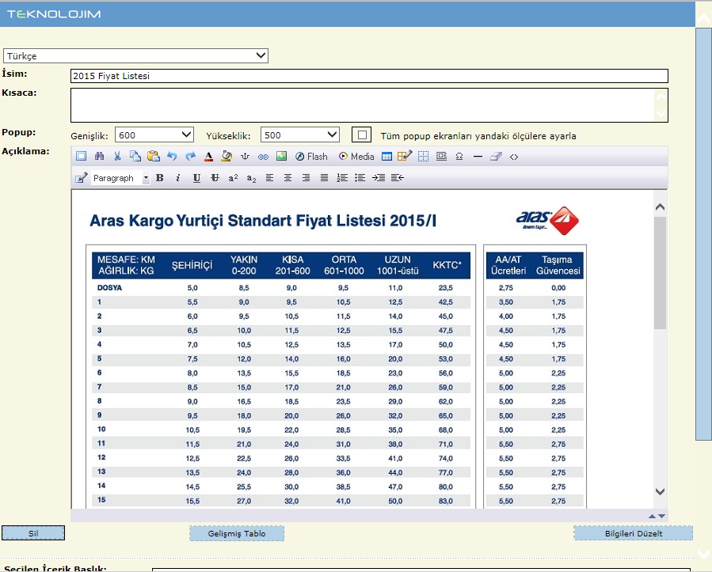The width and height of the screenshot is (712, 572).
Task: Insert a horizontal rule line
Action: (478, 157)
